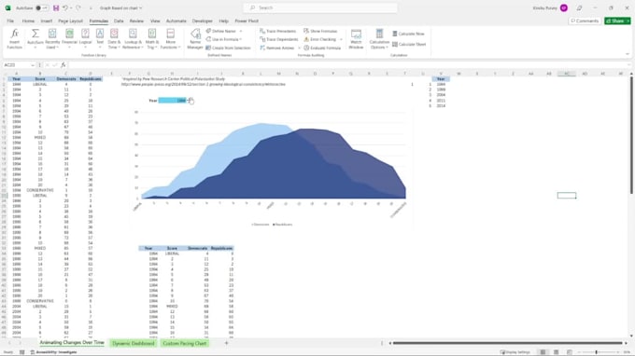Image resolution: width=635 pixels, height=356 pixels.
Task: Switch to the Page Layout tab
Action: pyautogui.click(x=70, y=21)
